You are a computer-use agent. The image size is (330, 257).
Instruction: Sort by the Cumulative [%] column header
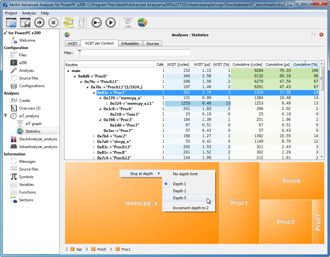[x=305, y=64]
